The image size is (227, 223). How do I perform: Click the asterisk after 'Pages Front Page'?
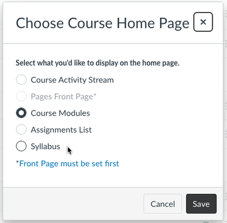click(95, 94)
